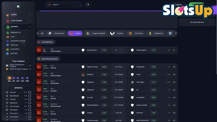Viewport: 217px width, 122px height.
Task: Bet on Meteor Gaming odds 10.46
Action: 104,67
